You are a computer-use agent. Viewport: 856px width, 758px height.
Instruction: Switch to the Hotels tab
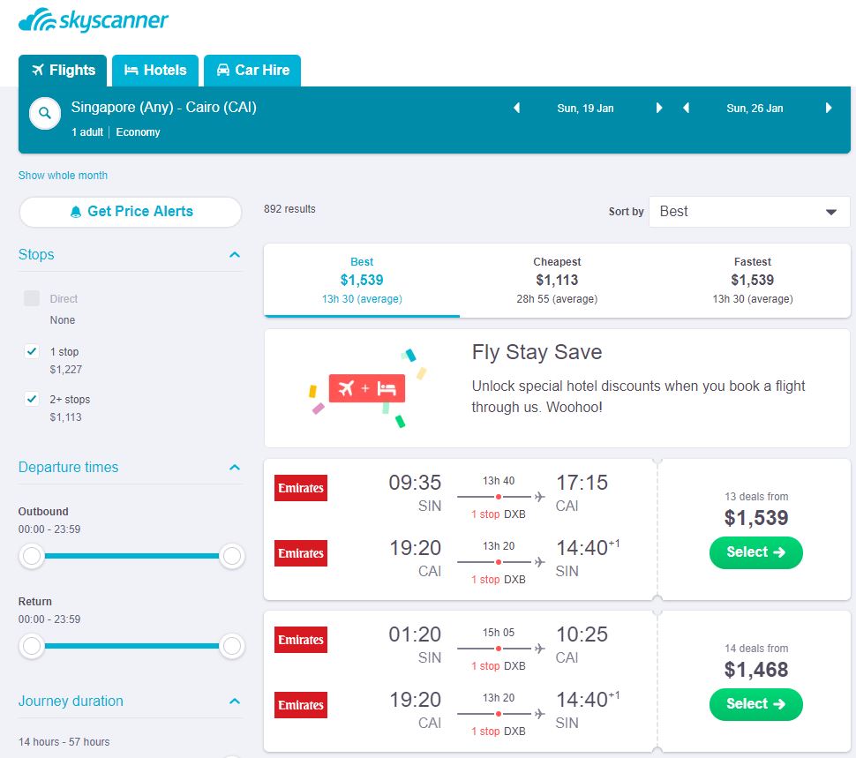pos(156,71)
